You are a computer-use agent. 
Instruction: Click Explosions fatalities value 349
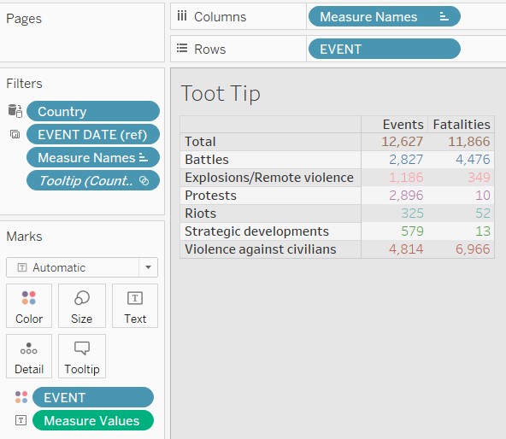pyautogui.click(x=479, y=178)
